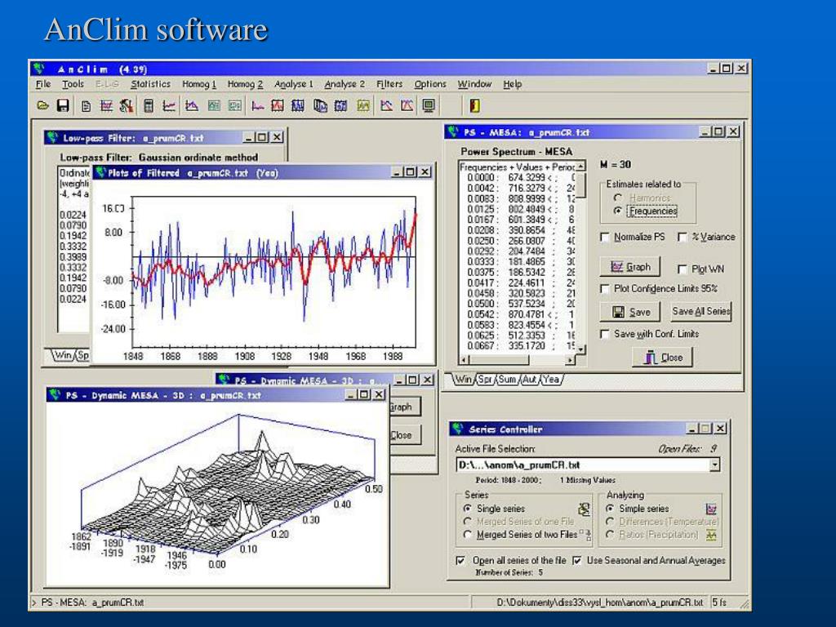Click up arrow of frequencies list scrollbar
Image resolution: width=836 pixels, height=627 pixels.
click(x=580, y=167)
